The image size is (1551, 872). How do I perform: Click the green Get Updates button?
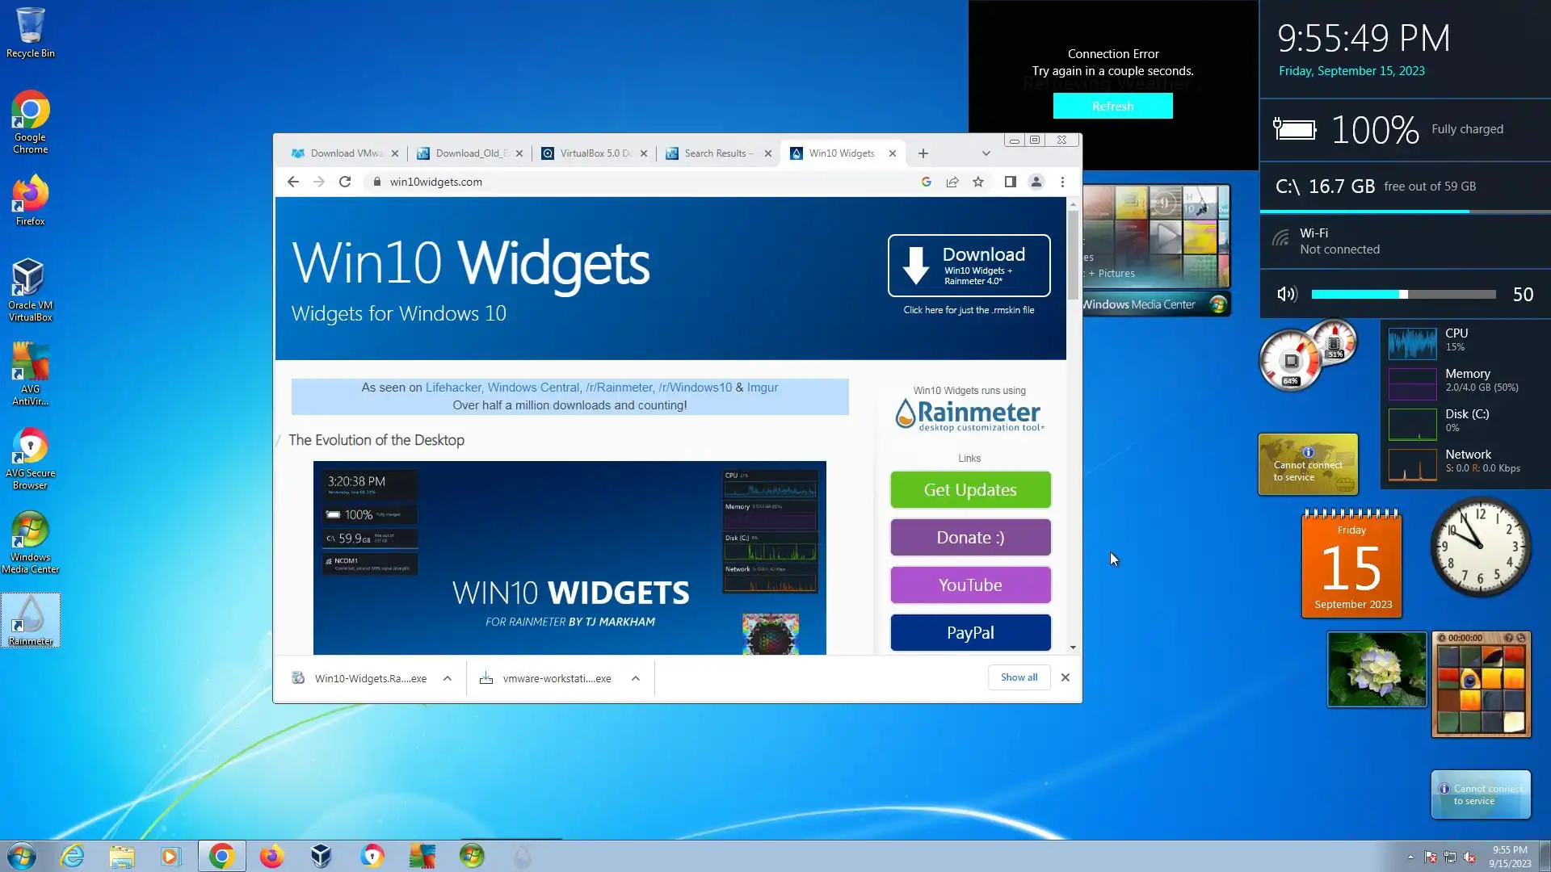(x=970, y=490)
